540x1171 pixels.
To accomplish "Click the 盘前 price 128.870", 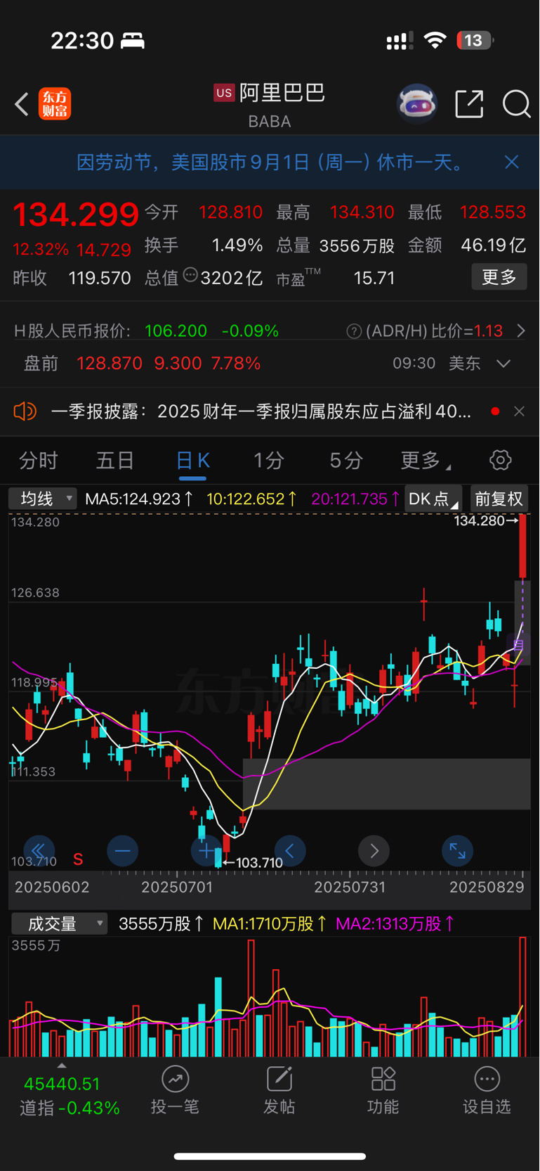I will (110, 364).
